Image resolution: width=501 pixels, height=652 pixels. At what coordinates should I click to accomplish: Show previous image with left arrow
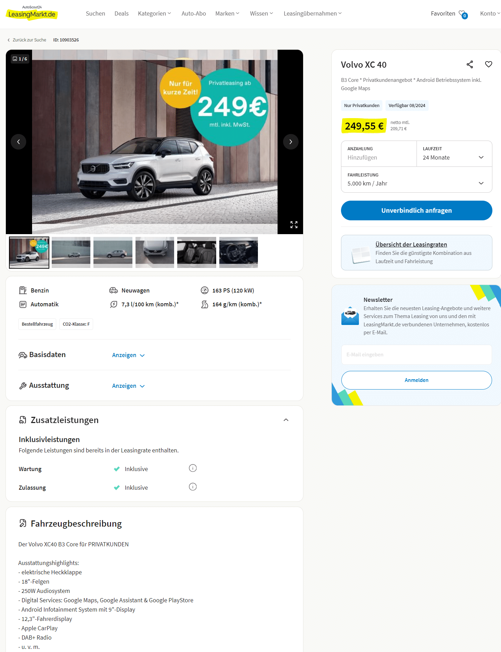(x=19, y=142)
